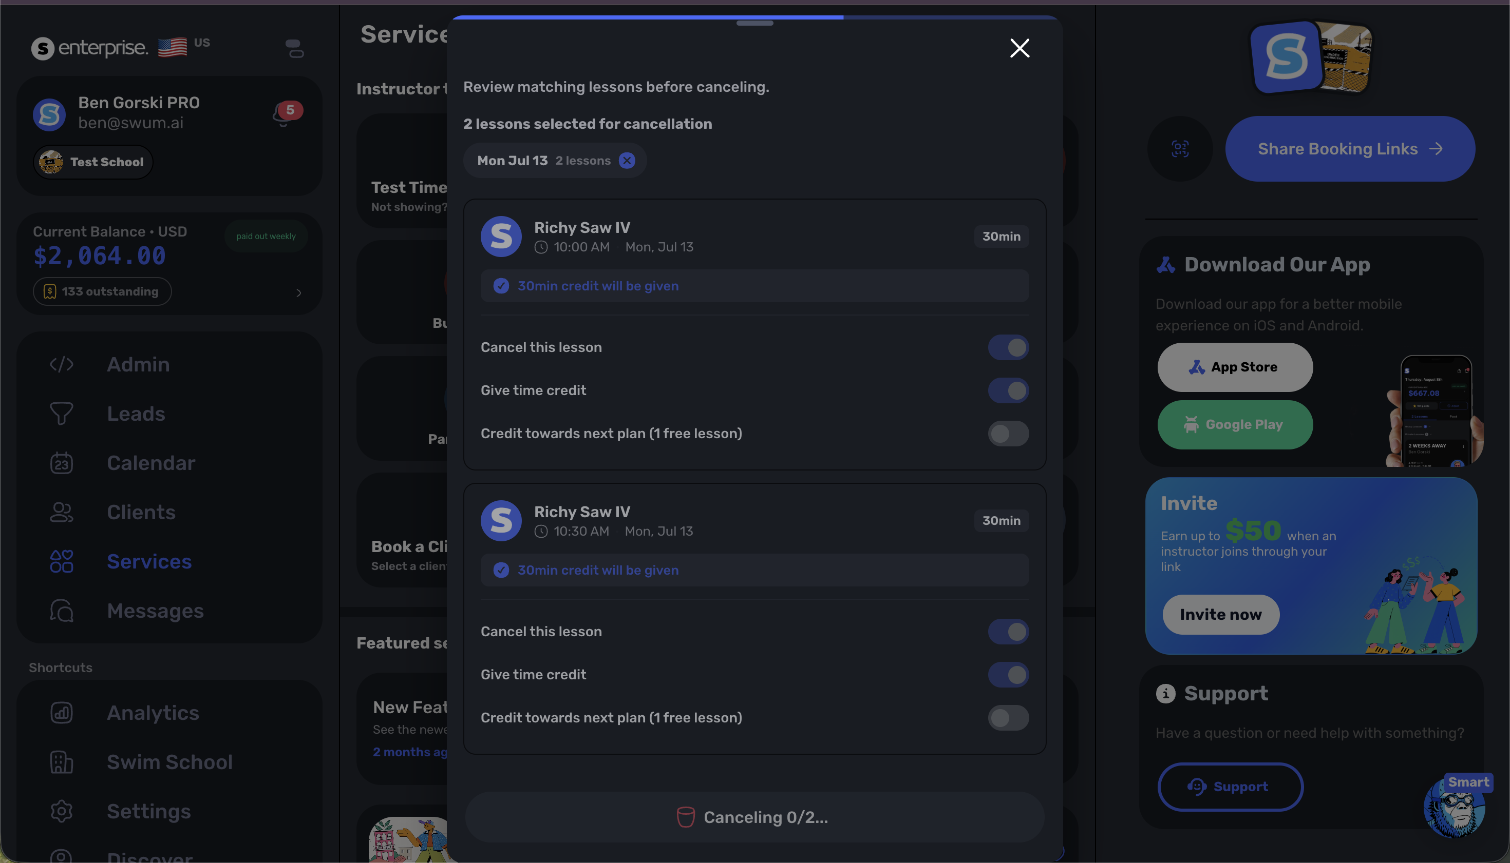Viewport: 1510px width, 863px height.
Task: Open the Admin sidebar item
Action: point(169,364)
